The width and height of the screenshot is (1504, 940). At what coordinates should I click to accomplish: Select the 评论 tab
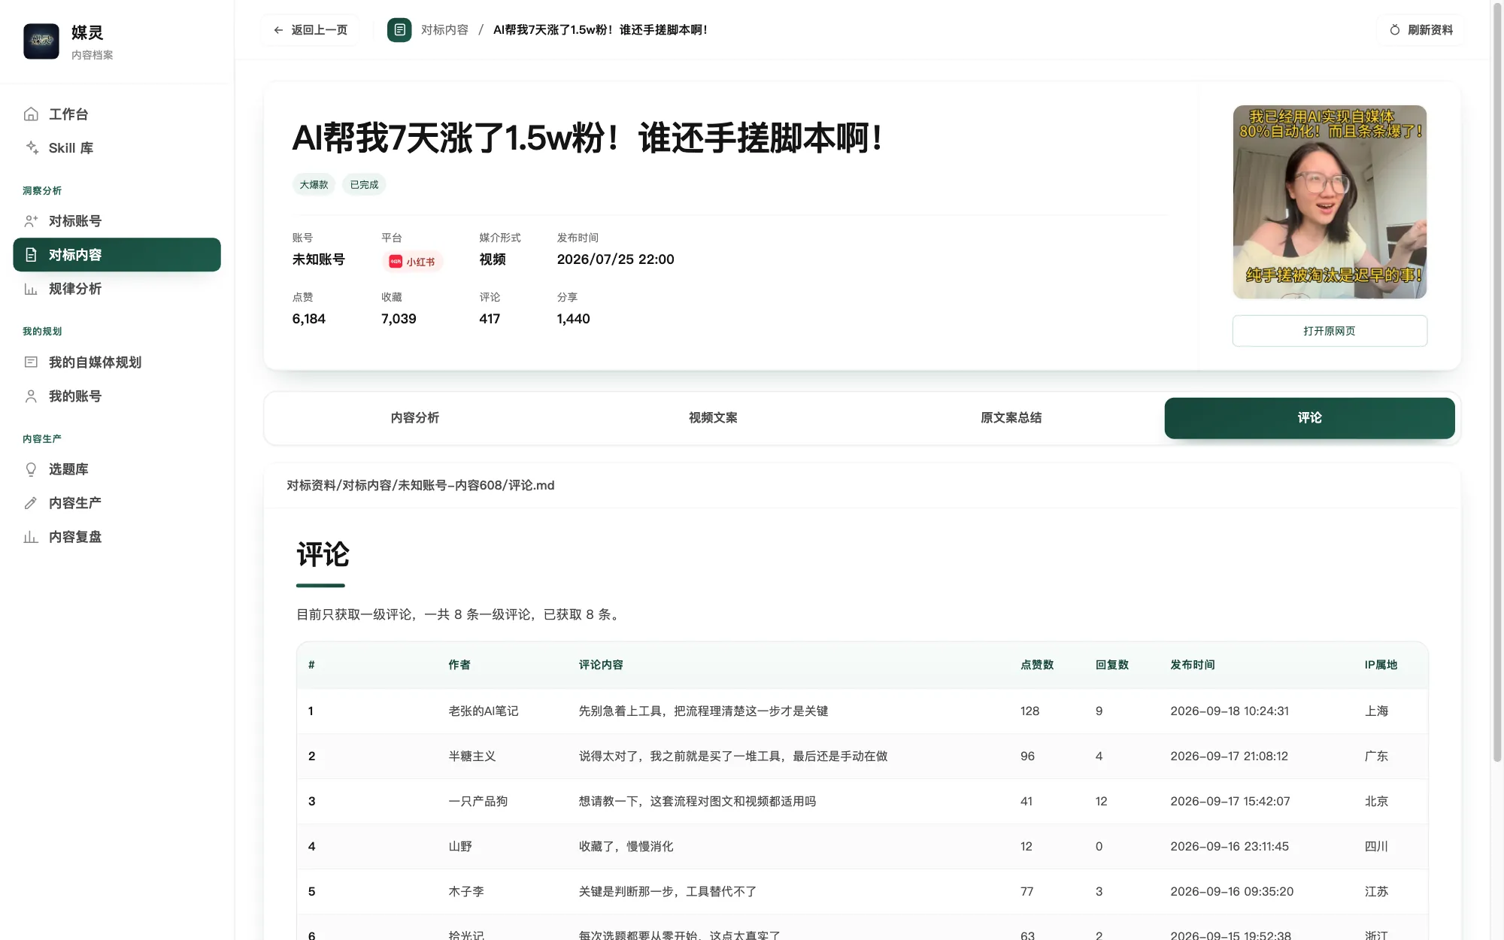(x=1309, y=418)
